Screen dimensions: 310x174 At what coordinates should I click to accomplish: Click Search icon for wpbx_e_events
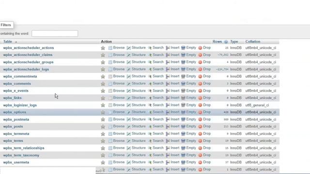(150, 91)
